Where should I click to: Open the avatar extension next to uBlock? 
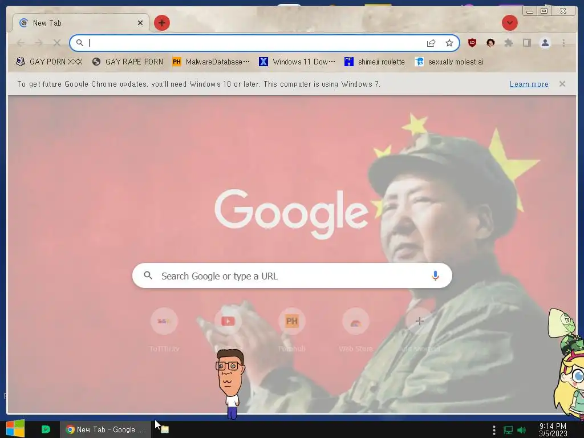pyautogui.click(x=490, y=43)
